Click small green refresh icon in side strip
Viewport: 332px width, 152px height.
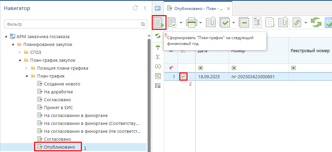[x=158, y=36]
